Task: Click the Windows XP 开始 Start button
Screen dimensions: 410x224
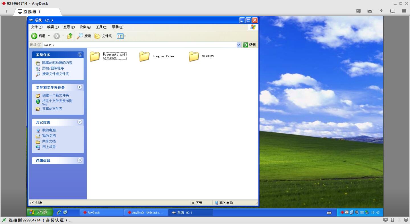Action: tap(40, 212)
